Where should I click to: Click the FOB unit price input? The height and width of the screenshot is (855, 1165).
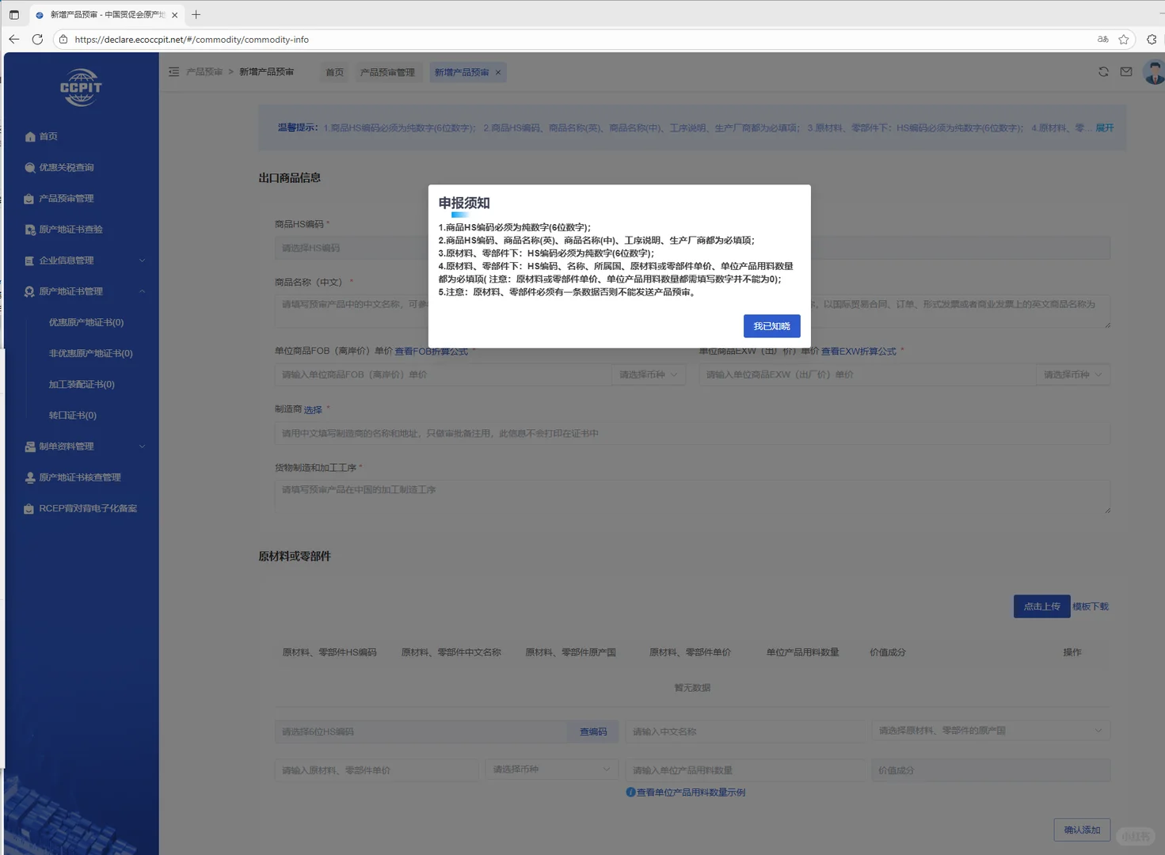tap(444, 374)
